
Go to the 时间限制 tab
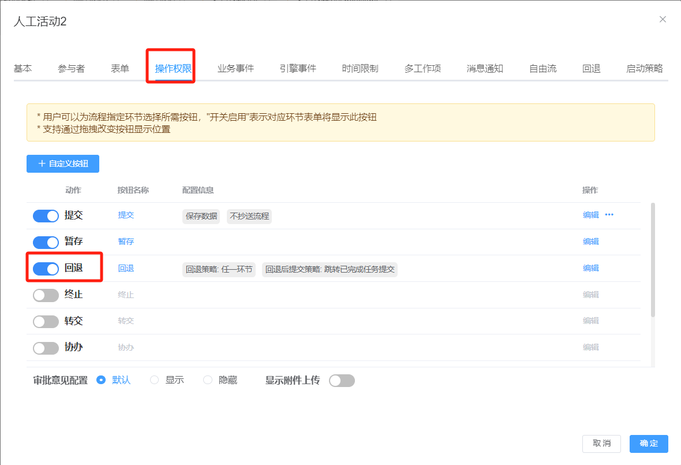click(x=360, y=69)
